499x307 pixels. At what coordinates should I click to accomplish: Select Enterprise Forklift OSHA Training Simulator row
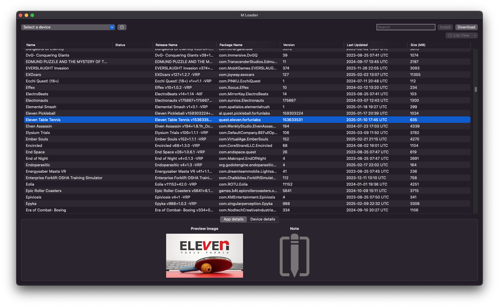[247, 178]
